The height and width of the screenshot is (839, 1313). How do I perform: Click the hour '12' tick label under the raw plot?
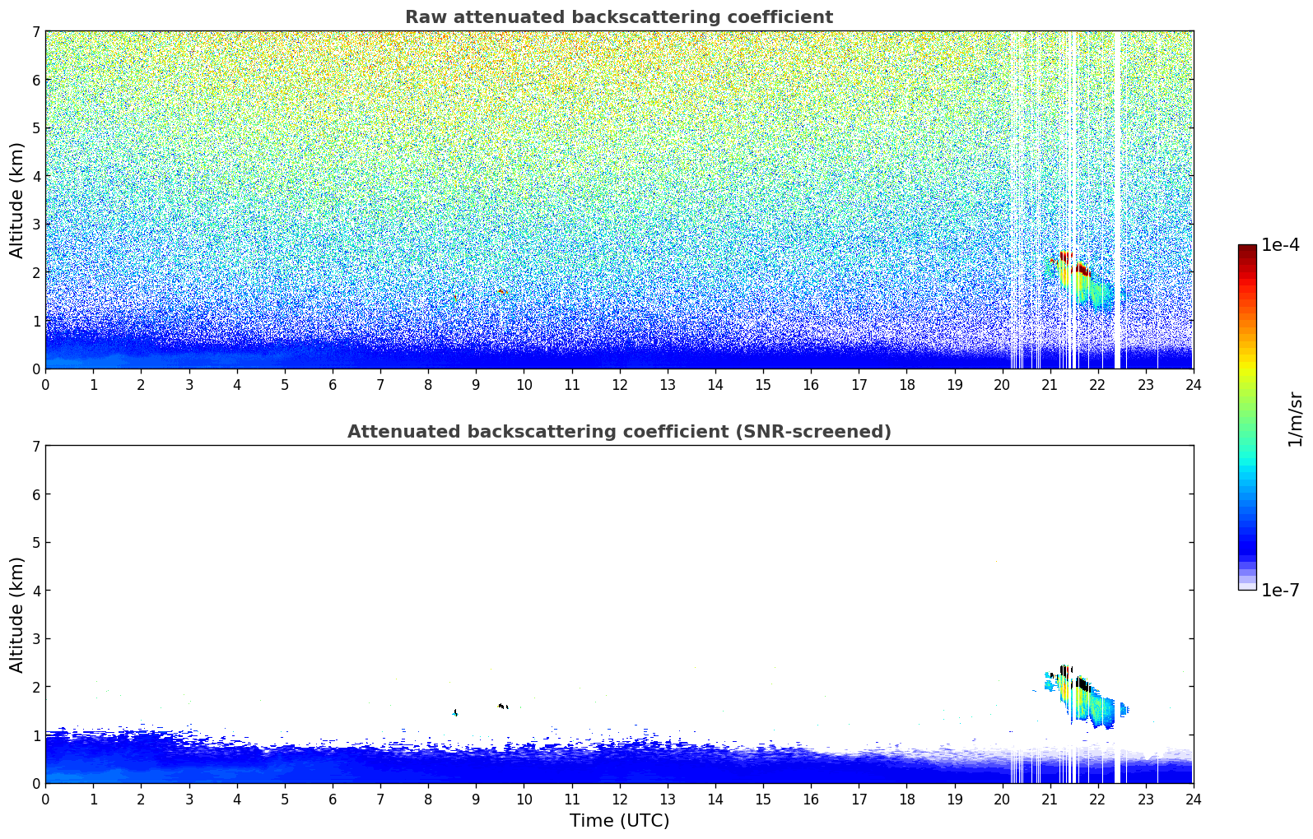point(619,385)
